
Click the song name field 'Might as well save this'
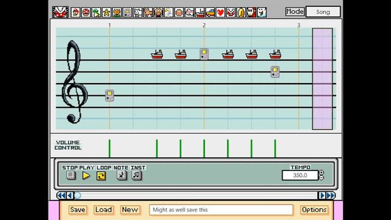(x=221, y=210)
